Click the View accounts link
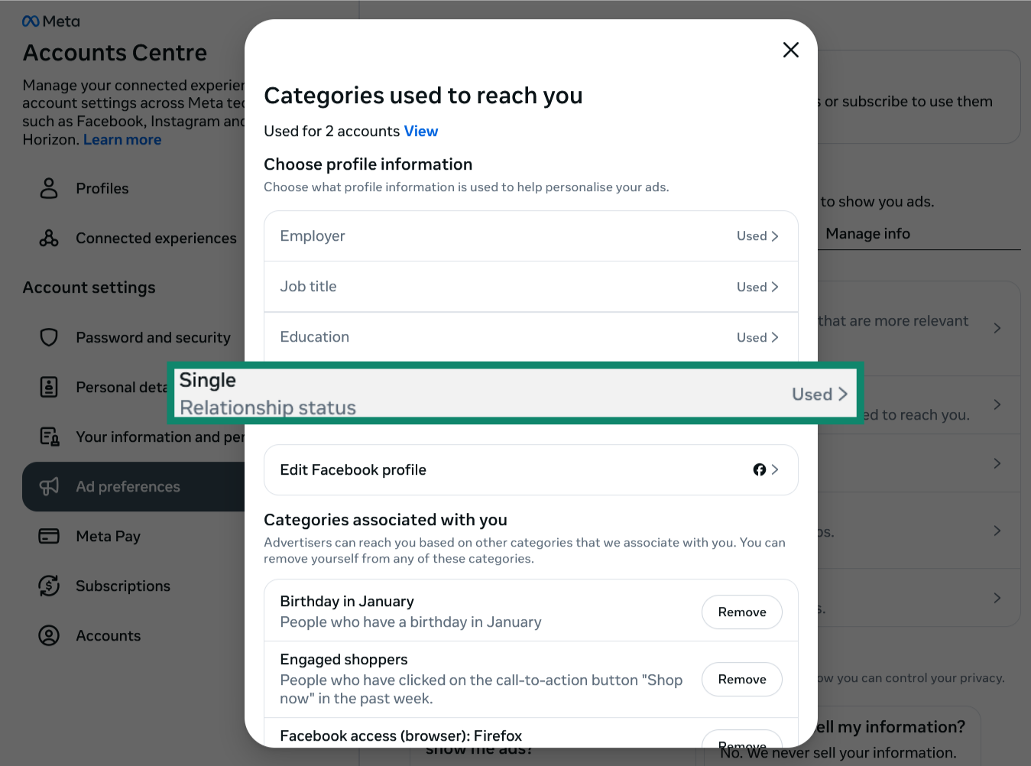The height and width of the screenshot is (766, 1031). 421,131
